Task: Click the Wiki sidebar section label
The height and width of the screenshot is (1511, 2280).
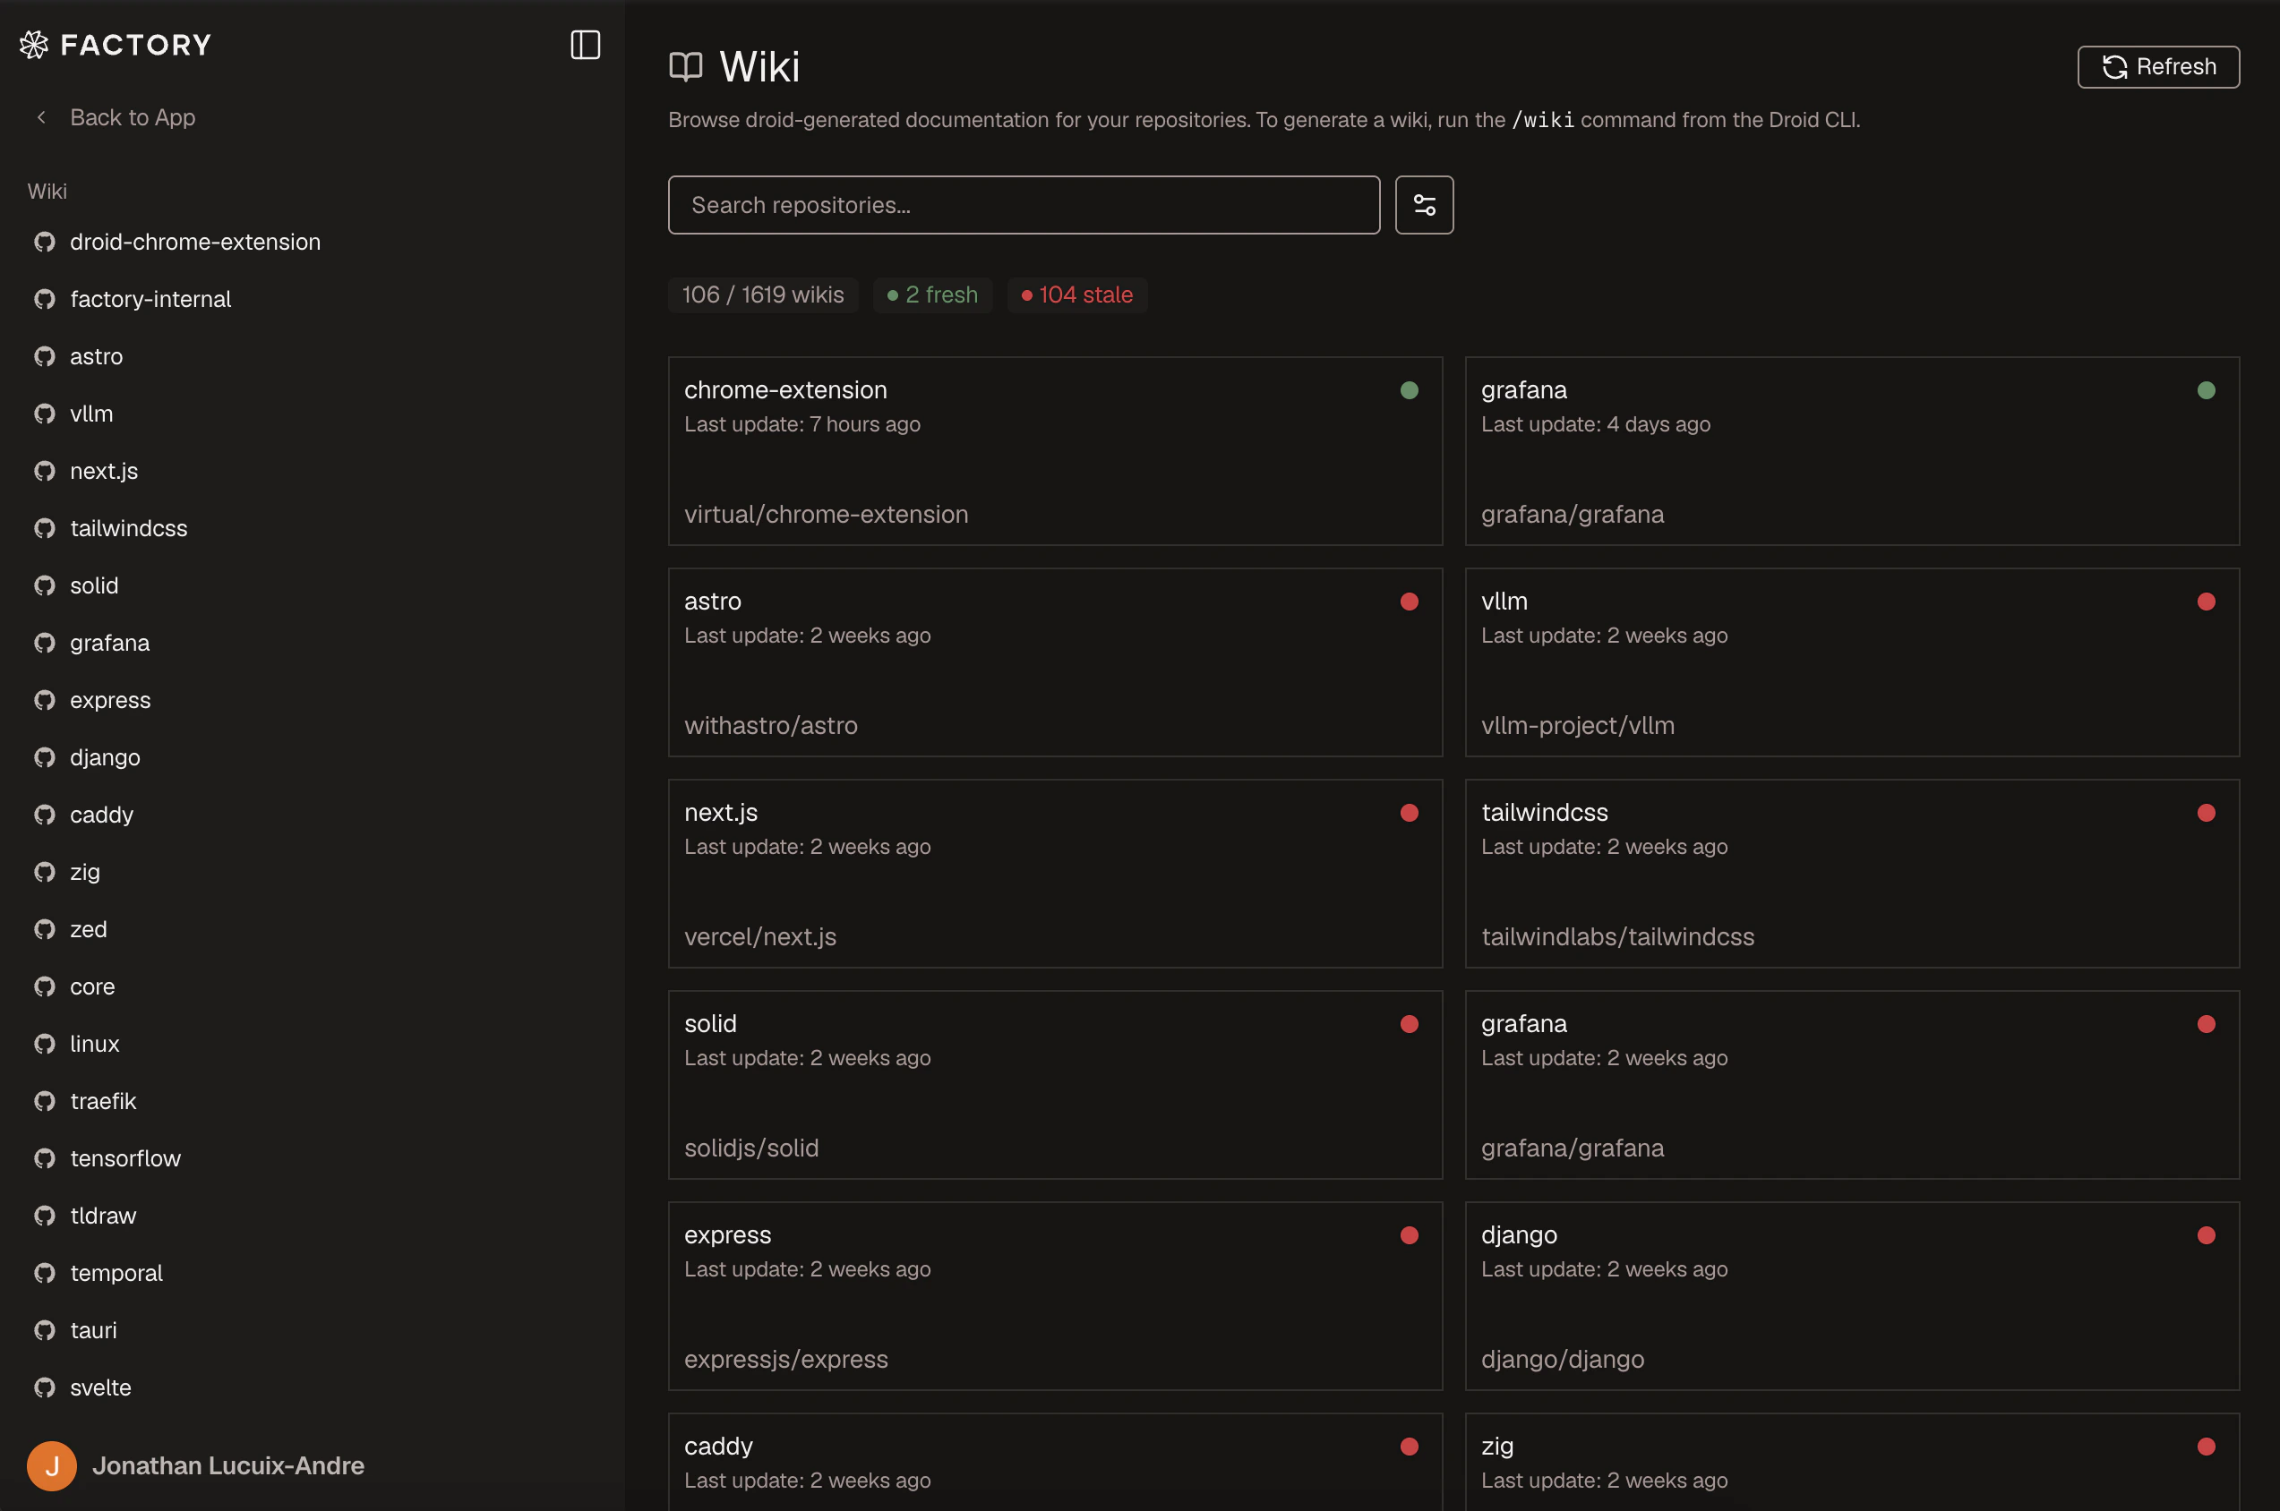Action: 47,191
